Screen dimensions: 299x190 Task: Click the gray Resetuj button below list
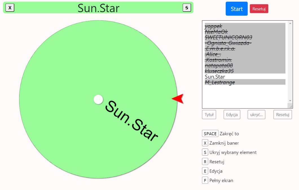pyautogui.click(x=282, y=115)
